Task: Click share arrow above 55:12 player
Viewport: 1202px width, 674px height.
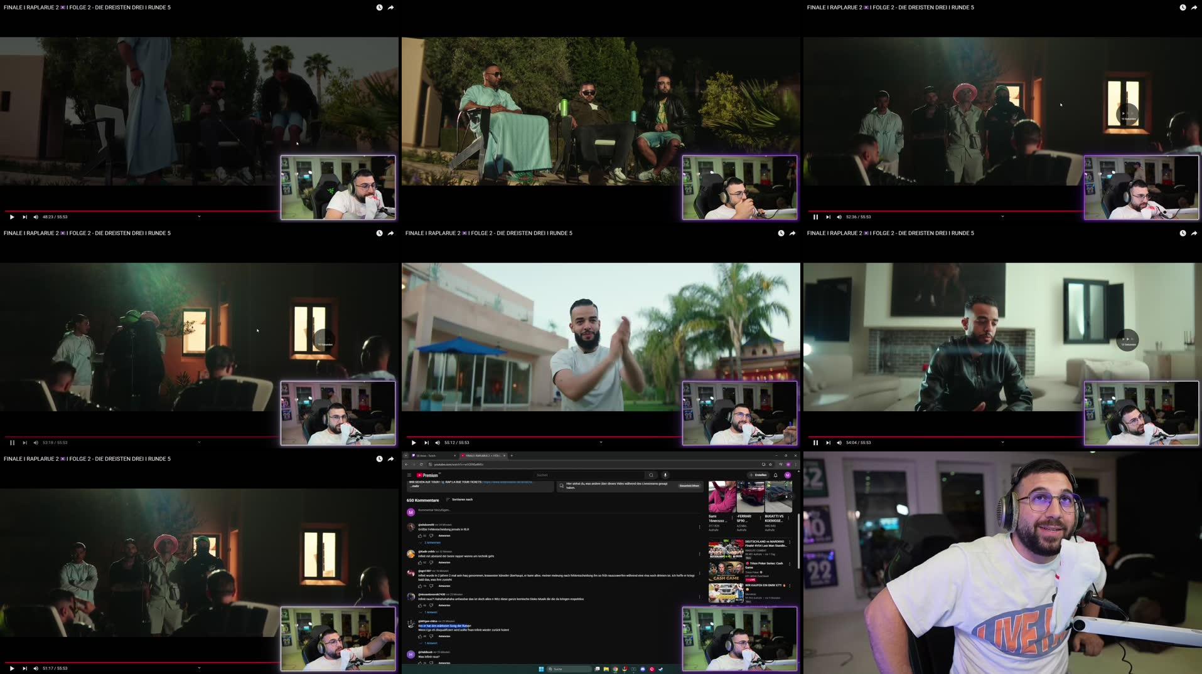Action: tap(792, 233)
